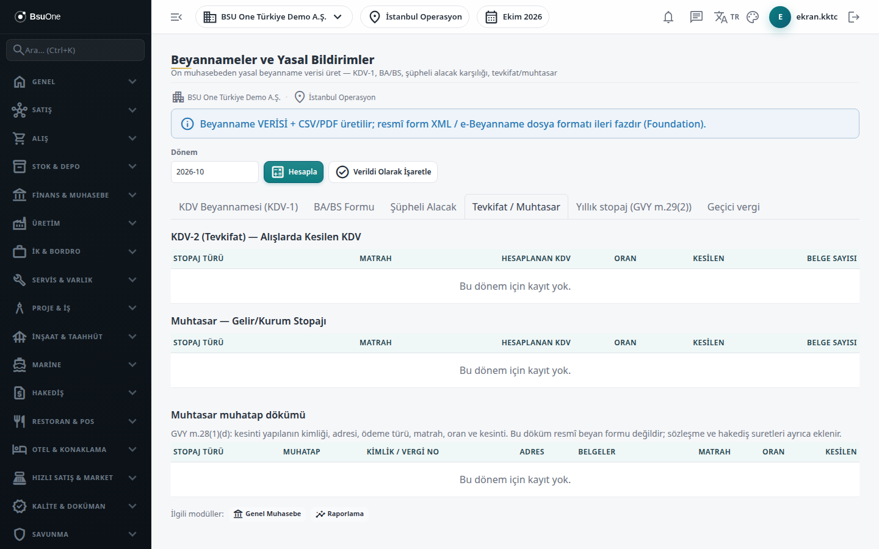Click the BsuOne logo
Screen dimensions: 879x549
pos(38,16)
